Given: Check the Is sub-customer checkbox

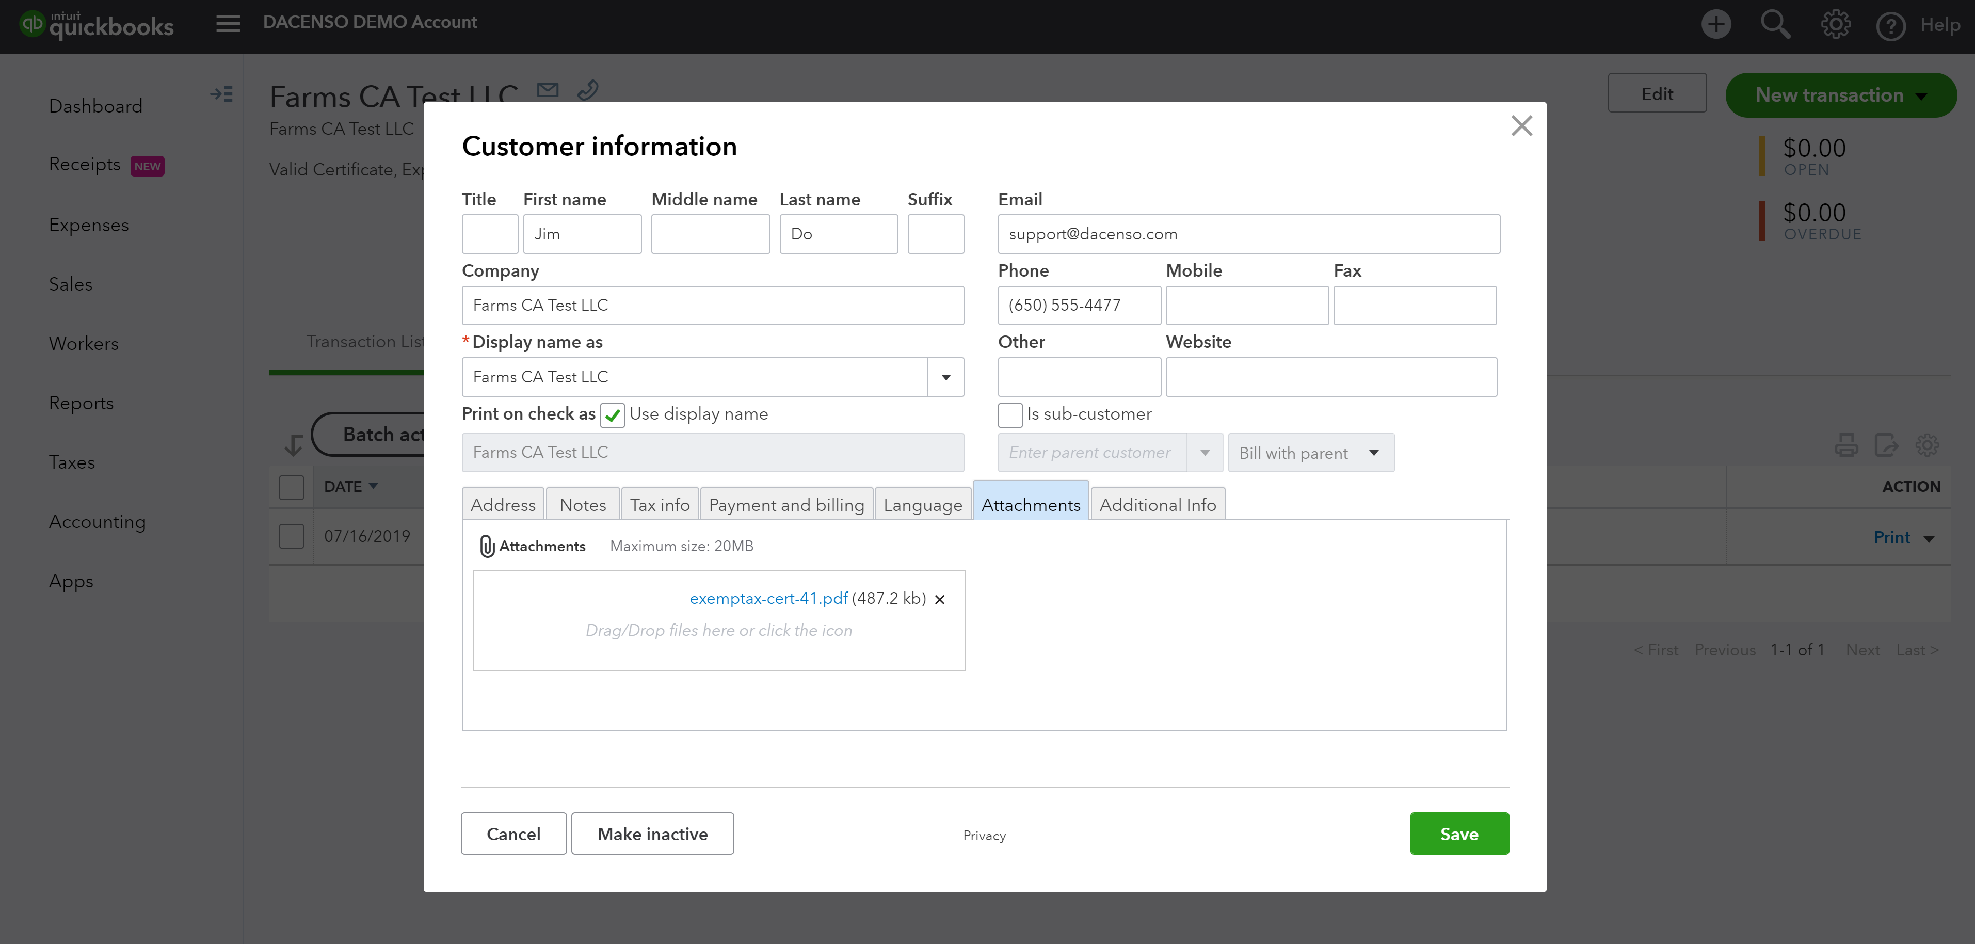Looking at the screenshot, I should coord(1010,415).
